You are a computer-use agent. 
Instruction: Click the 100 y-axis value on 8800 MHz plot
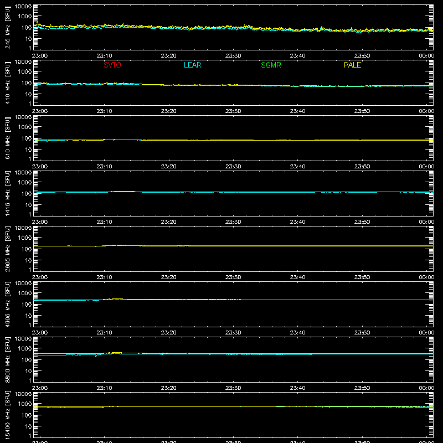coord(27,360)
